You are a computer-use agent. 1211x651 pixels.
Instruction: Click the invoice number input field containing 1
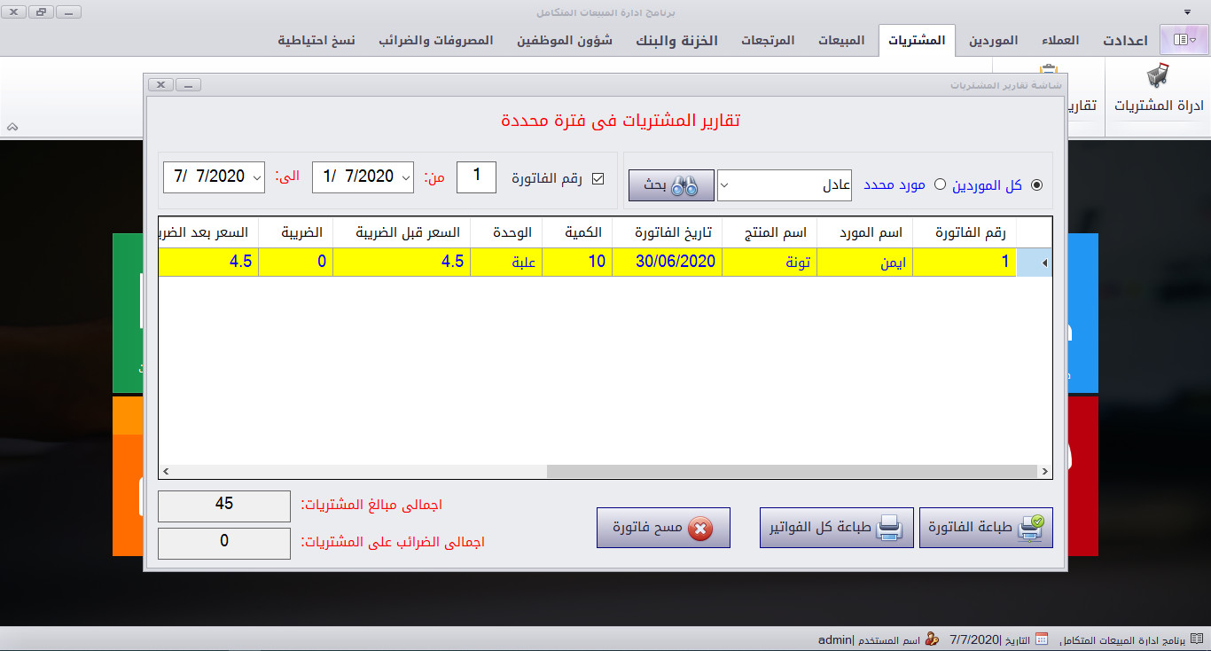[x=476, y=176]
